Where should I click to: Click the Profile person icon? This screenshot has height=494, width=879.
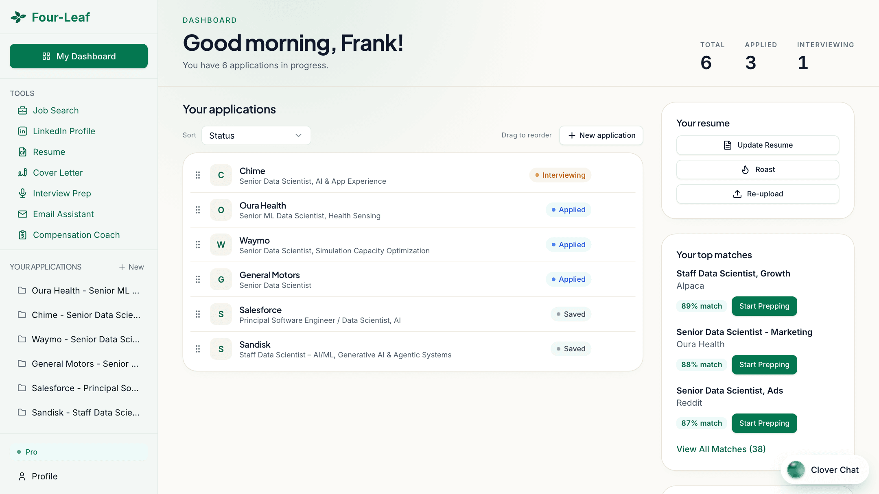point(22,477)
